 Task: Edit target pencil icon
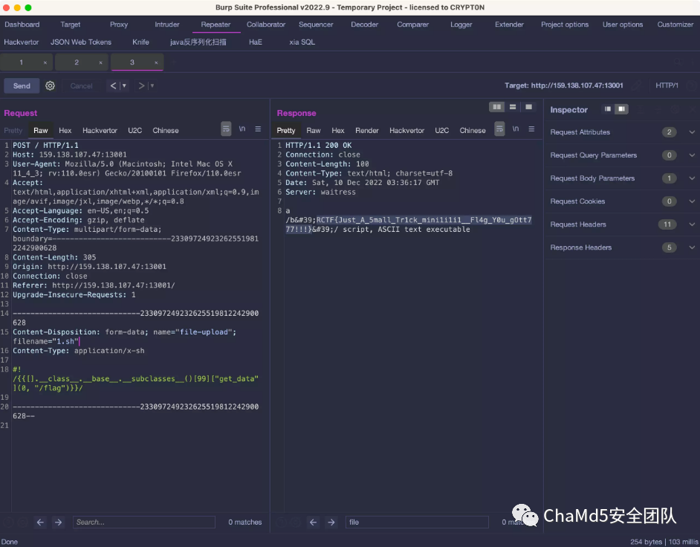(637, 85)
